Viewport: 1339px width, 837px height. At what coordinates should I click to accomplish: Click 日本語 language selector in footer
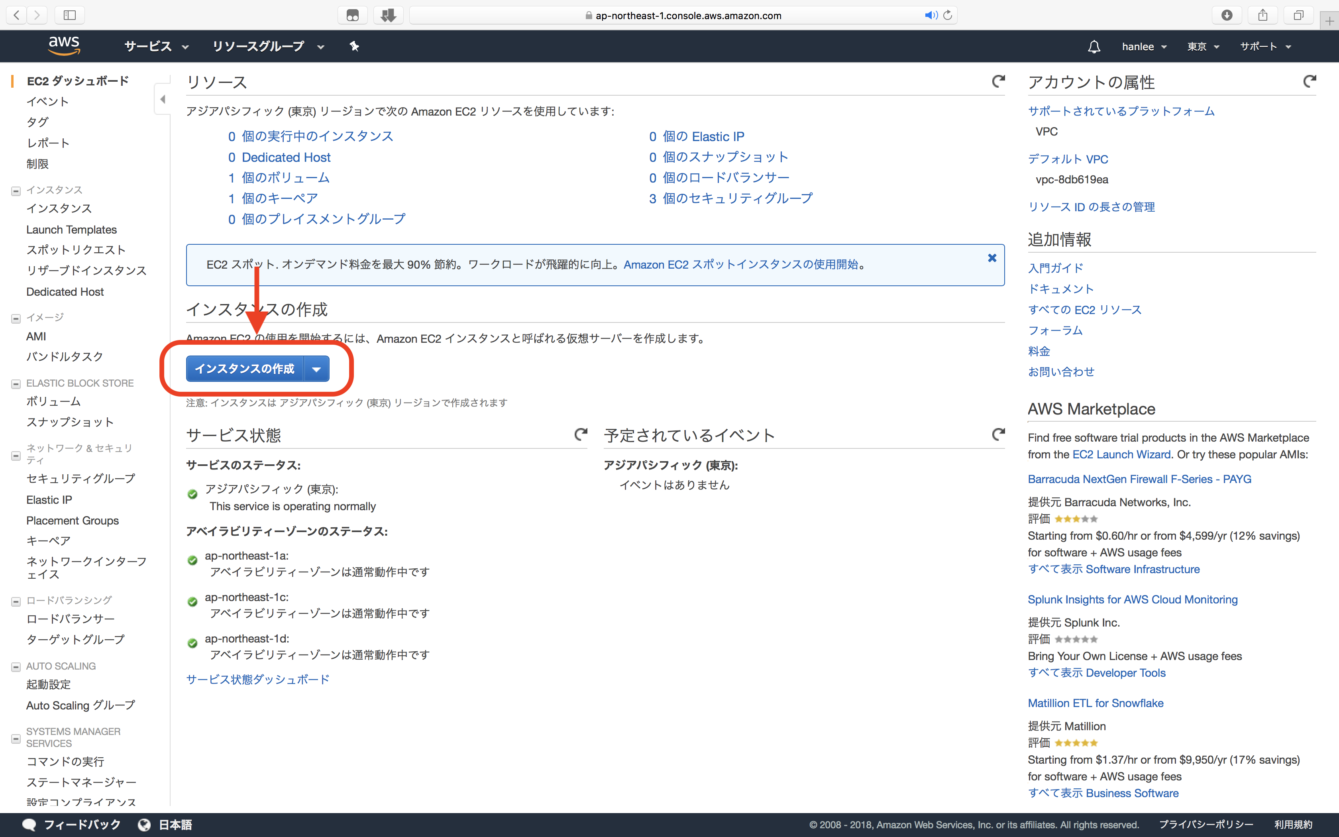[x=175, y=825]
